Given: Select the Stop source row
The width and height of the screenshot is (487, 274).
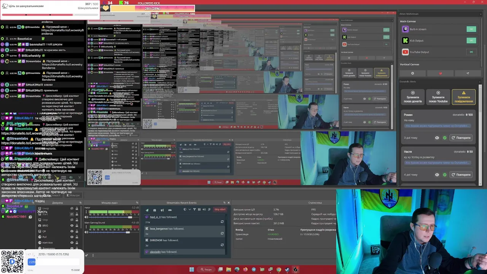Looking at the screenshot, I should (58, 220).
